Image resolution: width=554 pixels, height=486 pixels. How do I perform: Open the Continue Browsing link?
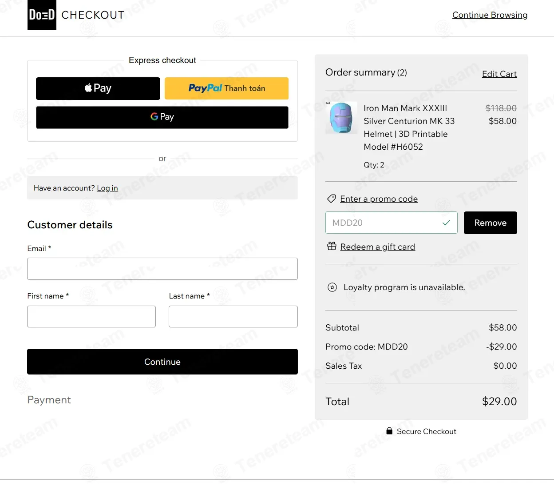coord(490,15)
